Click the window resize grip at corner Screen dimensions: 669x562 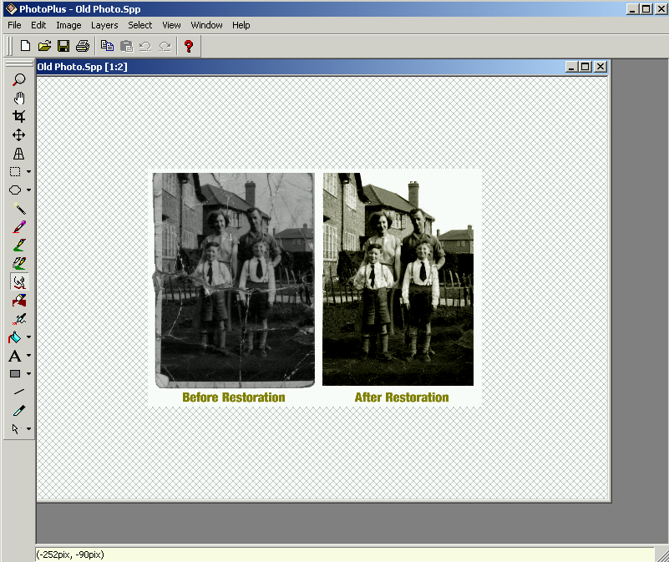point(662,555)
